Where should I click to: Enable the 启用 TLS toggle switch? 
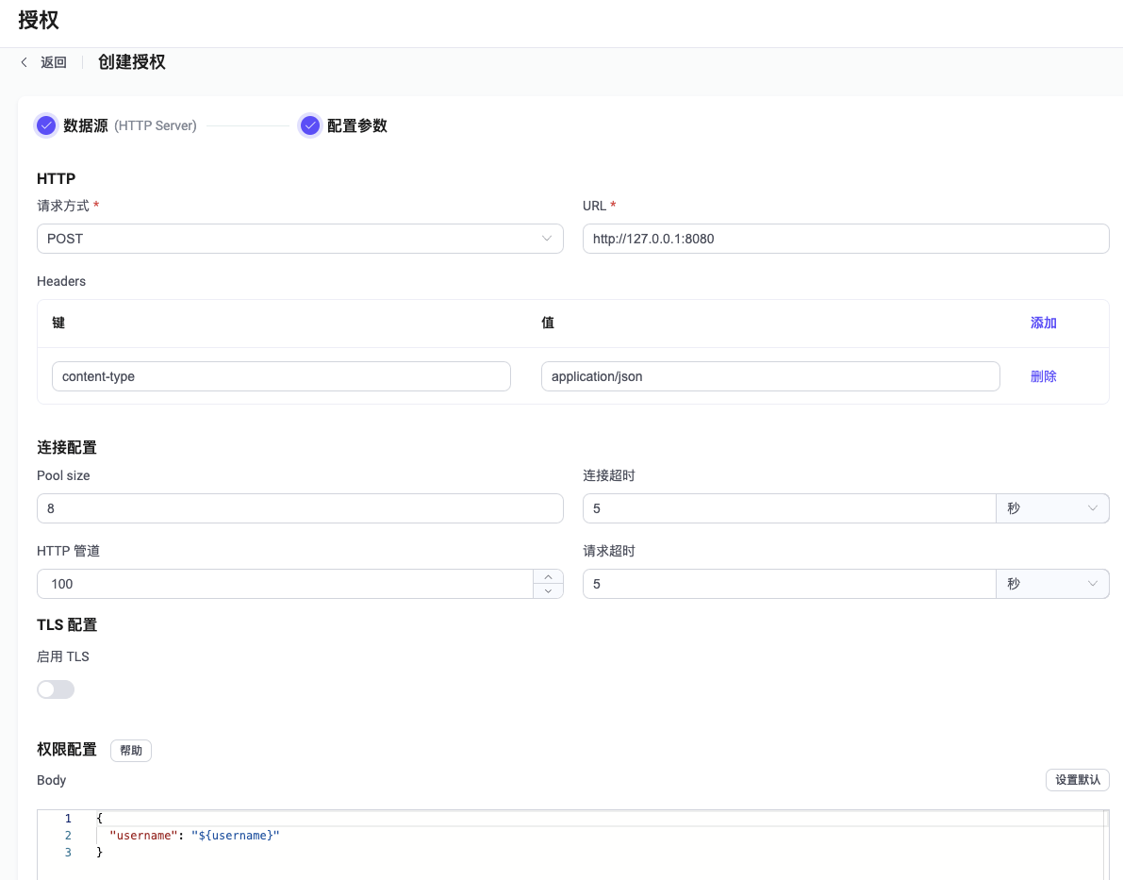(56, 689)
